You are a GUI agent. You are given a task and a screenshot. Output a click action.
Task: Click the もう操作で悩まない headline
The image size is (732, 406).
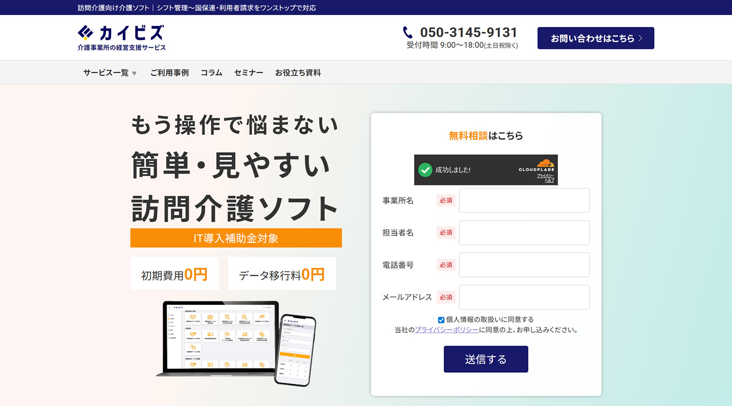point(235,125)
